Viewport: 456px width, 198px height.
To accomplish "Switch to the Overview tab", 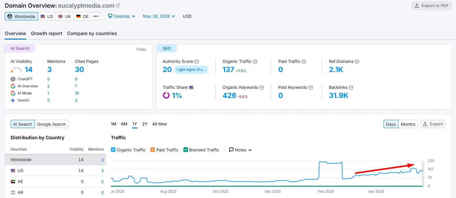I will [15, 34].
